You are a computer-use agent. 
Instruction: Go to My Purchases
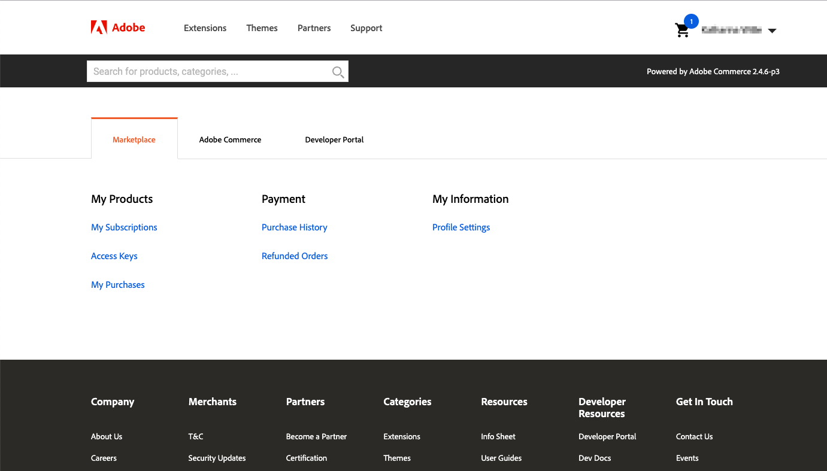[x=118, y=285]
